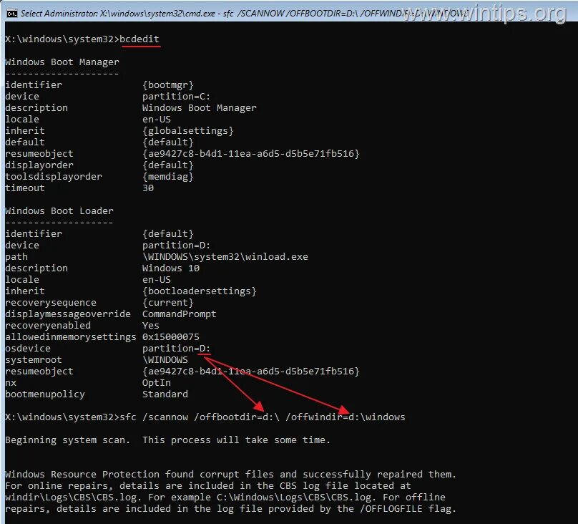The height and width of the screenshot is (524, 578).
Task: Click the command window title bar text
Action: click(x=245, y=14)
